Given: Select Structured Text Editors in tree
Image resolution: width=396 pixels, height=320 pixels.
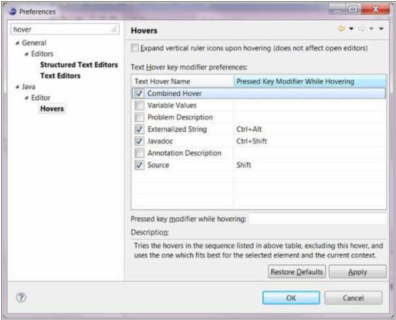Looking at the screenshot, I should point(79,65).
